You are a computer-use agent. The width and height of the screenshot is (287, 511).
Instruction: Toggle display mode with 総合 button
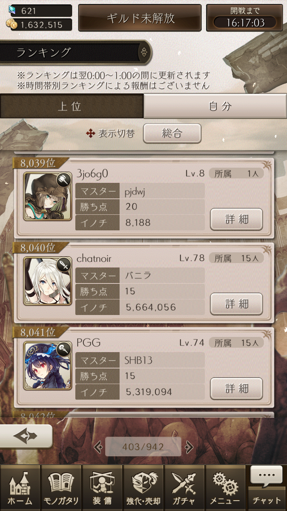(x=172, y=133)
